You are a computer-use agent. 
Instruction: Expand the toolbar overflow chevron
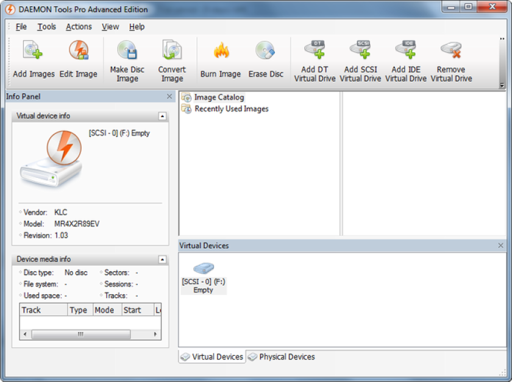click(502, 39)
